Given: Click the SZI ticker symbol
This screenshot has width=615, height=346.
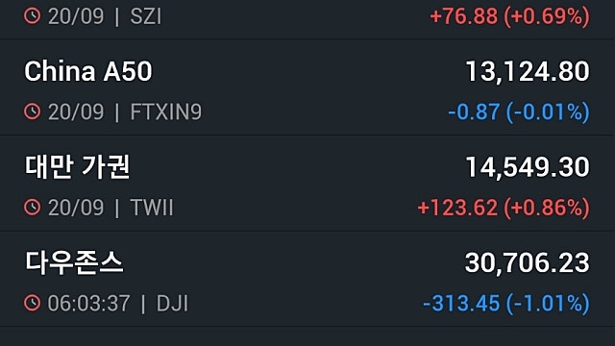Looking at the screenshot, I should click(145, 16).
